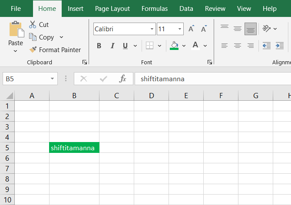Click the Orientation text-angle icon
Screen dimensions: 291x205
[x=266, y=29]
